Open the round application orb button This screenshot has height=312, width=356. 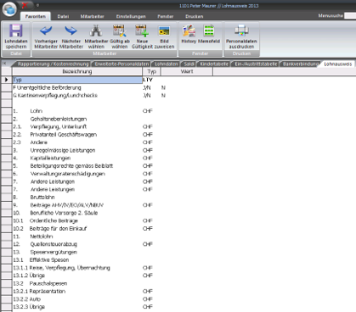(9, 9)
